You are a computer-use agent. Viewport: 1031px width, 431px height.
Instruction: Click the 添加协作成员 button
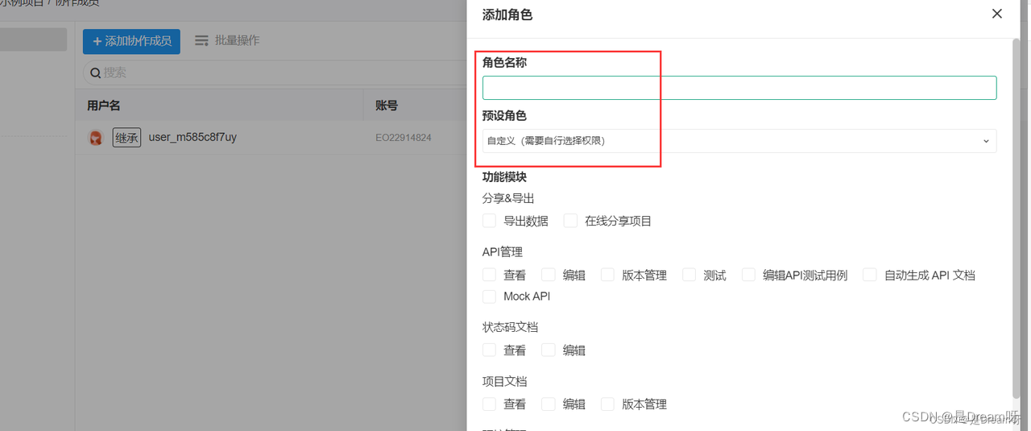131,41
